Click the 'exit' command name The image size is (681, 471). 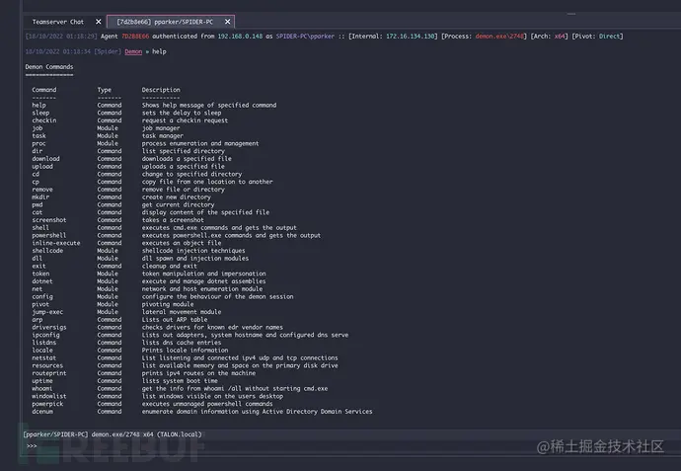pos(38,267)
